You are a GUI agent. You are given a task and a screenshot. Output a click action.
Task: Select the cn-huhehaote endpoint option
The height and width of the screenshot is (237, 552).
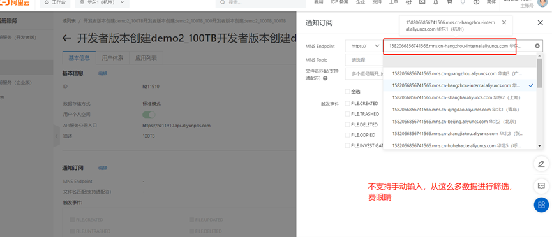click(459, 145)
